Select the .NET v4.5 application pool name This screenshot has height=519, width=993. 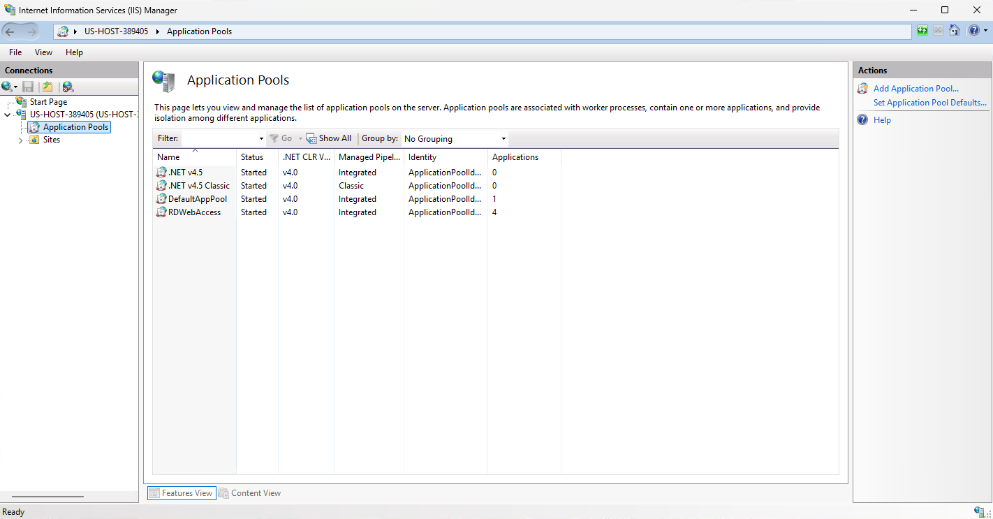[185, 173]
